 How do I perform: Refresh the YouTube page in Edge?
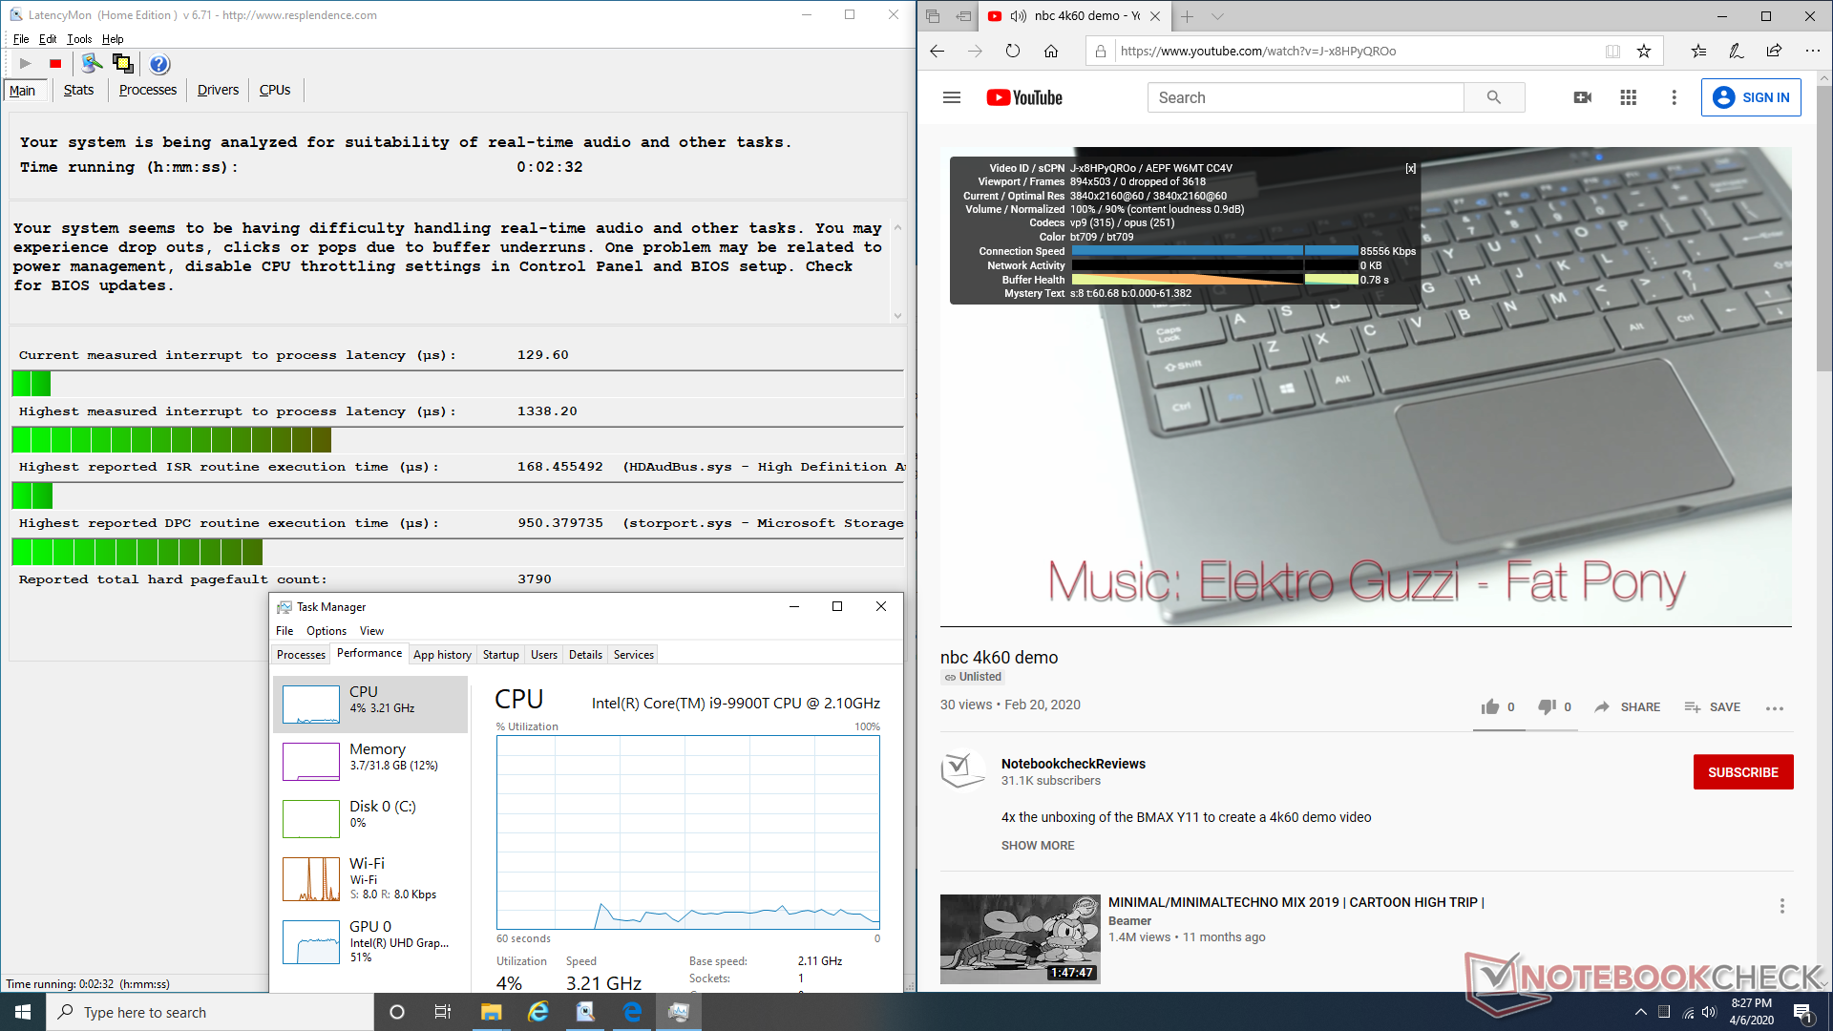(x=1013, y=52)
